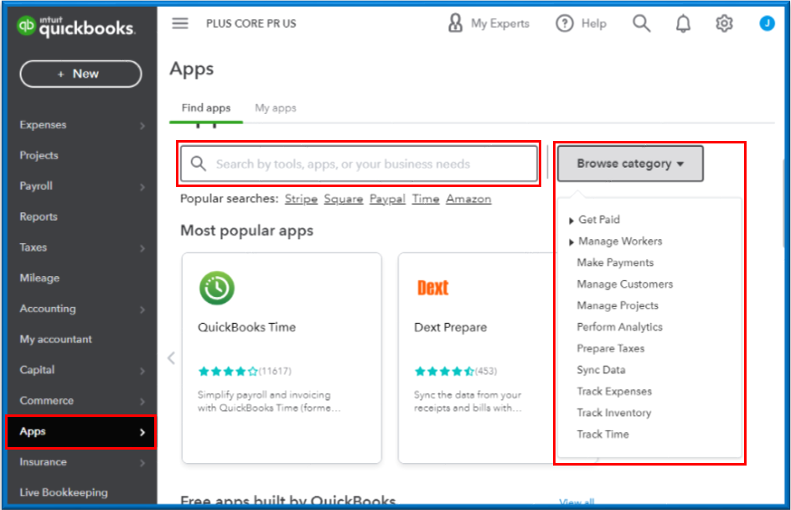Choose the Manage Projects category
This screenshot has height=510, width=791.
click(x=618, y=305)
